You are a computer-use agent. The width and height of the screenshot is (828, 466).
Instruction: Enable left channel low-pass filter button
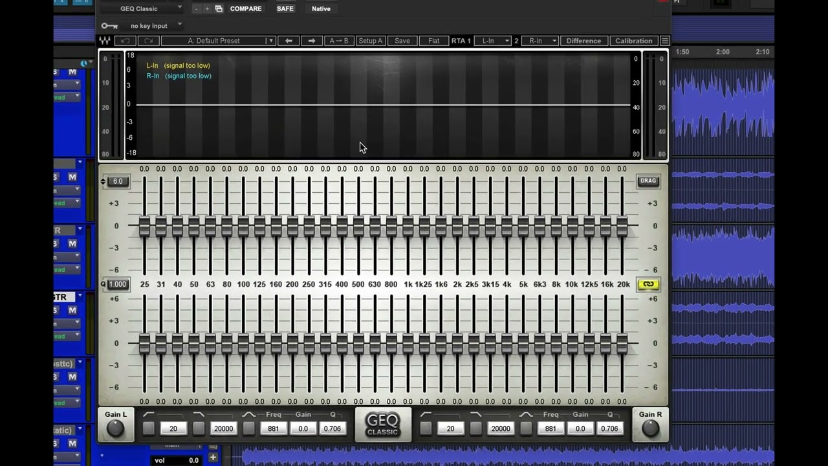(x=199, y=428)
